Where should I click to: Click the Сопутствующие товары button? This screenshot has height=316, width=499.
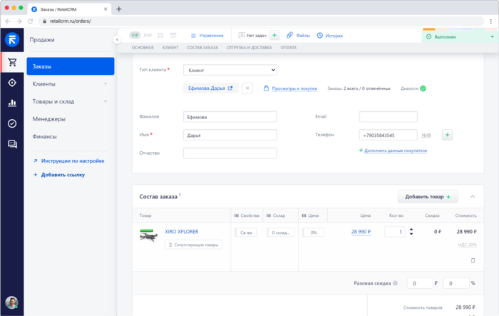coord(193,245)
